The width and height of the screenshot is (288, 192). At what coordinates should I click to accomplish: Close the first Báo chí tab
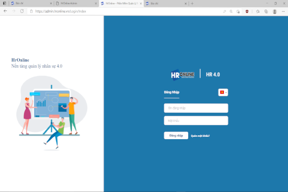(51, 3)
